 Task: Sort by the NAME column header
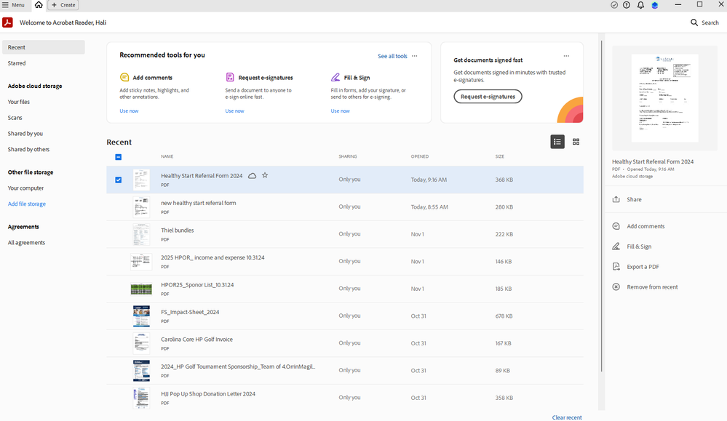(167, 156)
